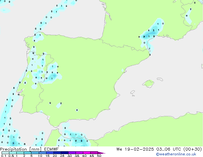The width and height of the screenshot is (203, 157).
Task: Pick the dark blue swatch between 25 and 30
Action: pyautogui.click(x=64, y=153)
